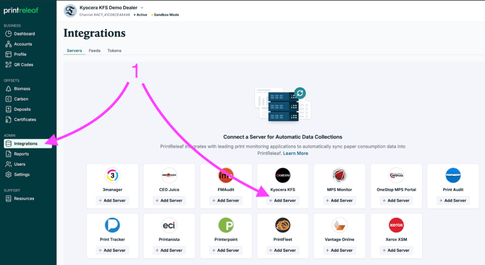Viewport: 485px width, 265px height.
Task: Click the Profile sidebar icon
Action: tap(9, 54)
